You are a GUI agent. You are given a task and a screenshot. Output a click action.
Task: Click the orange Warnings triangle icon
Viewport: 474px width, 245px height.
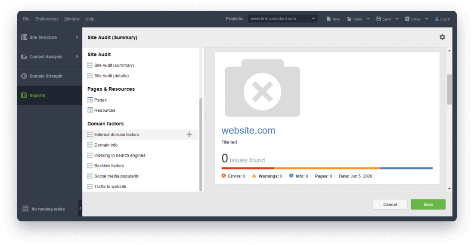tap(254, 176)
